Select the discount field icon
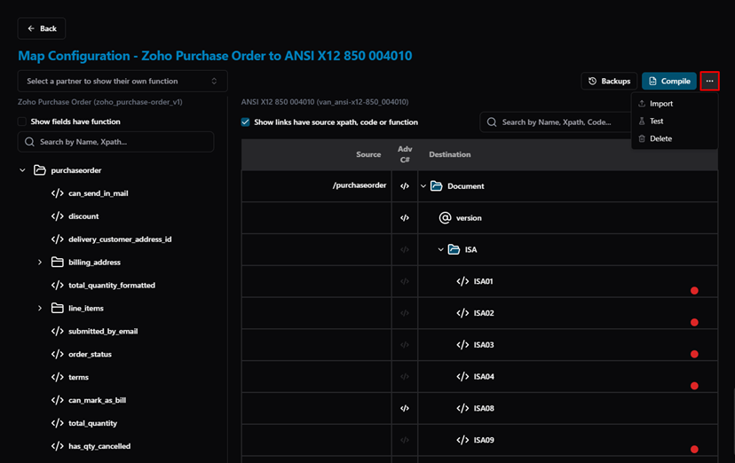The image size is (735, 463). pos(57,216)
